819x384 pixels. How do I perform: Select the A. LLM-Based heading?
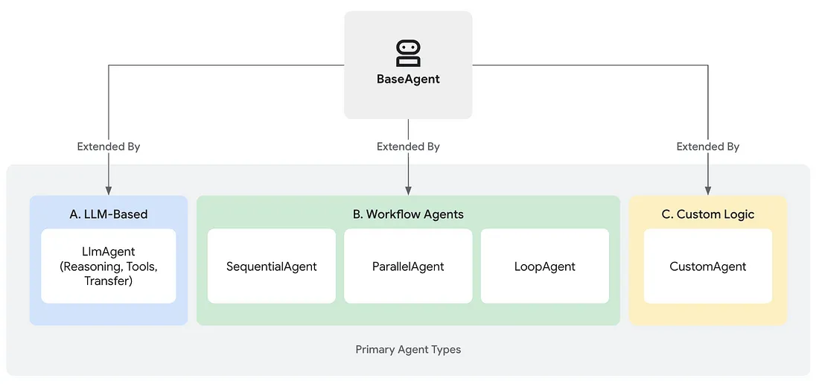coord(109,214)
